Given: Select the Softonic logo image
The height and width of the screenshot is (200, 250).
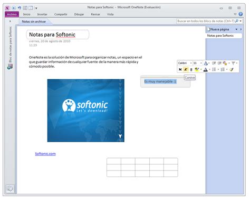Looking at the screenshot, I should click(86, 111).
